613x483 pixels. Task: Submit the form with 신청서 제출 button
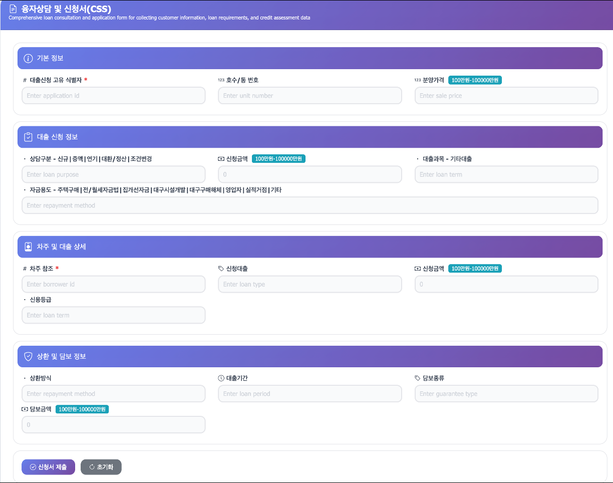pyautogui.click(x=48, y=467)
